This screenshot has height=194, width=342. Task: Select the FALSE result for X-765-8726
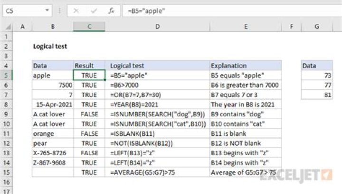[89, 153]
